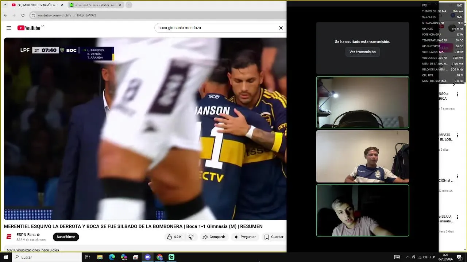Open File Explorer from the taskbar

tap(100, 257)
